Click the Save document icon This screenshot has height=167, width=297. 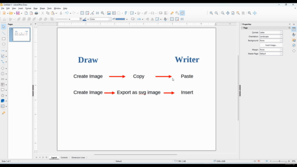tap(18, 13)
